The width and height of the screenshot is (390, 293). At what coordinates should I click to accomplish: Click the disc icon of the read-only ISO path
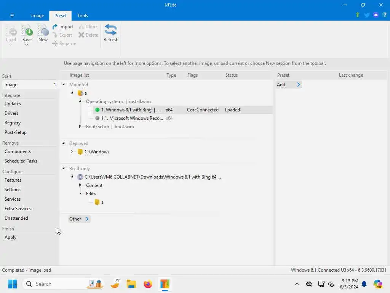click(80, 177)
